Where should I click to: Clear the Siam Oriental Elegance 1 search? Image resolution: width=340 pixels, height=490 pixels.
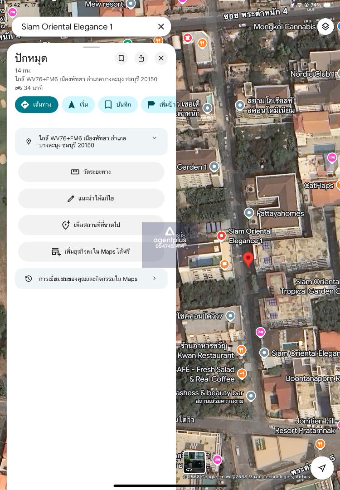[161, 27]
